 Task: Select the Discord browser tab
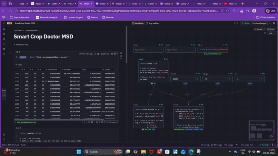[x=101, y=3]
